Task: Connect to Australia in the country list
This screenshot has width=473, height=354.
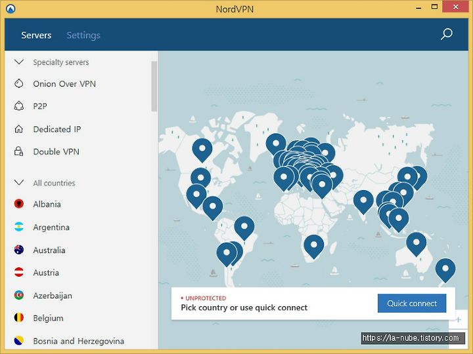Action: click(x=49, y=250)
